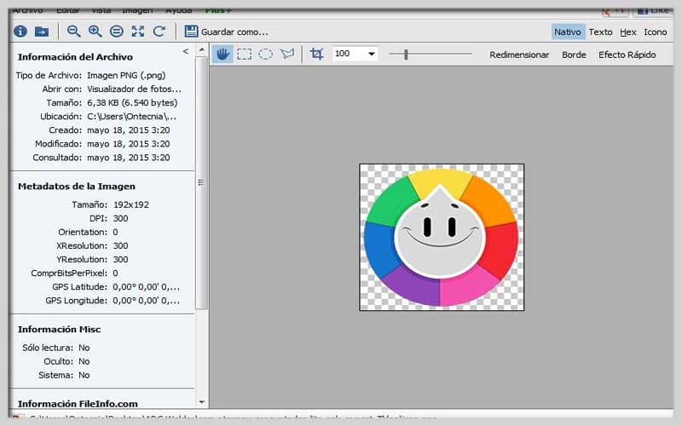Click the actual size zoom icon

coord(117,32)
